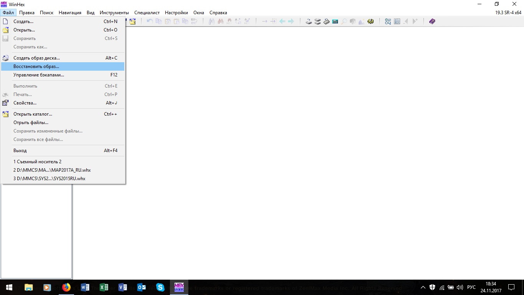Open the Инструменты menu
The height and width of the screenshot is (295, 524).
[x=114, y=13]
